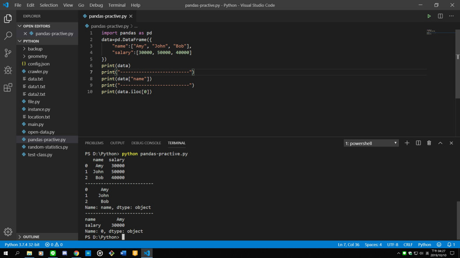
Task: Split the terminal panel
Action: 418,143
